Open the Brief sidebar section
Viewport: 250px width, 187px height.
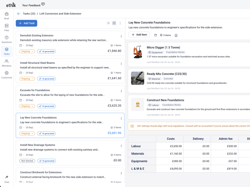[6, 16]
